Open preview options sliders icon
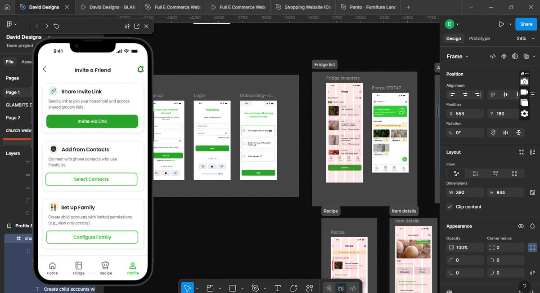 pyautogui.click(x=127, y=26)
